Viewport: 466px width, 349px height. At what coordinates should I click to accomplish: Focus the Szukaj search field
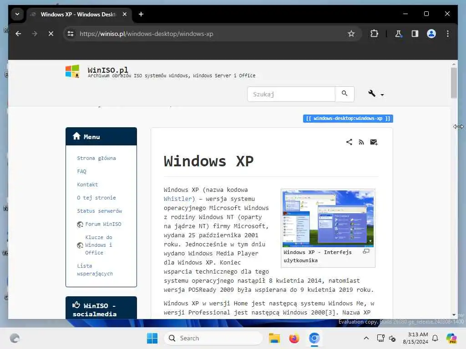pyautogui.click(x=291, y=94)
